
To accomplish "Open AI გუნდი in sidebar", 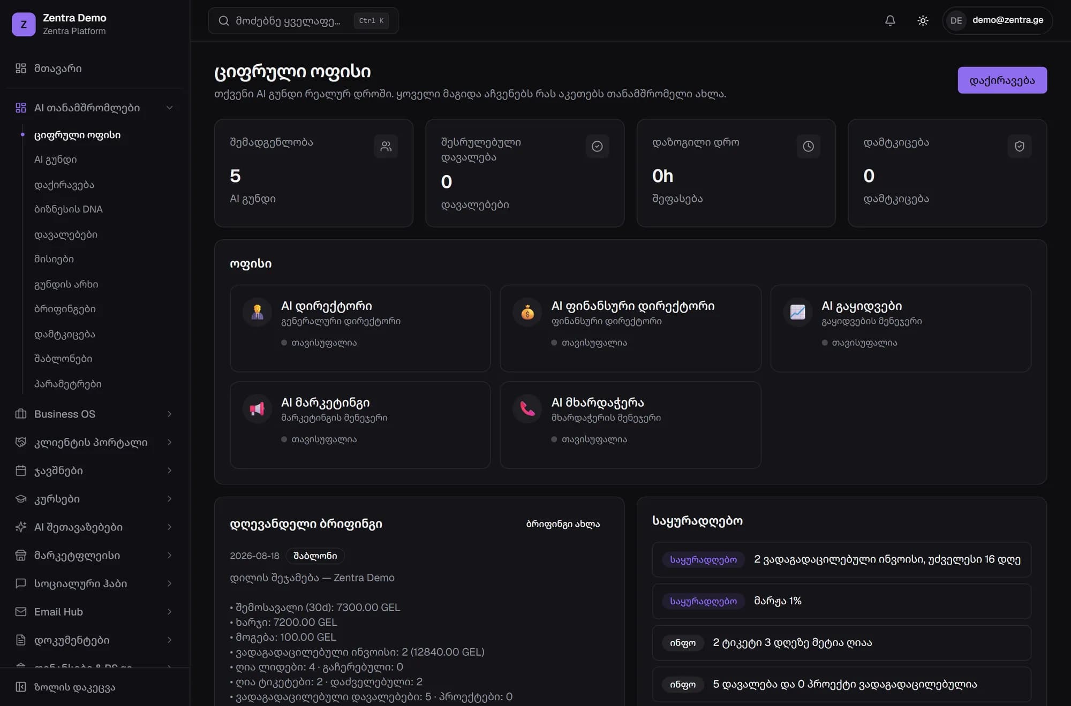I will coord(56,160).
